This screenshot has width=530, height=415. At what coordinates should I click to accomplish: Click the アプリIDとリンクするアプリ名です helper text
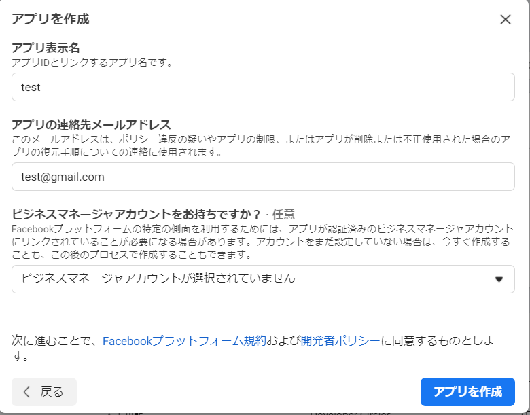[92, 62]
